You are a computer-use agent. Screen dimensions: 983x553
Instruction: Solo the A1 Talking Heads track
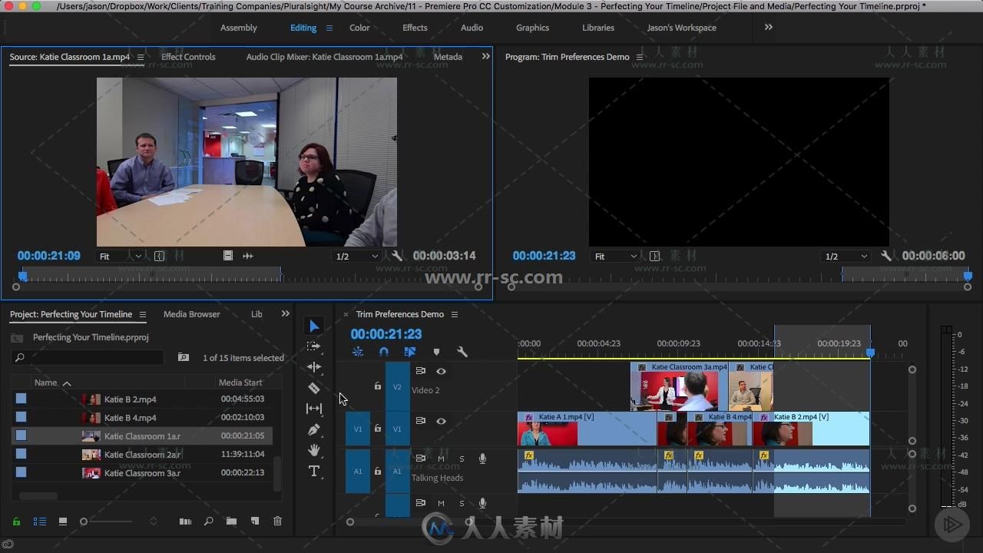pyautogui.click(x=462, y=459)
